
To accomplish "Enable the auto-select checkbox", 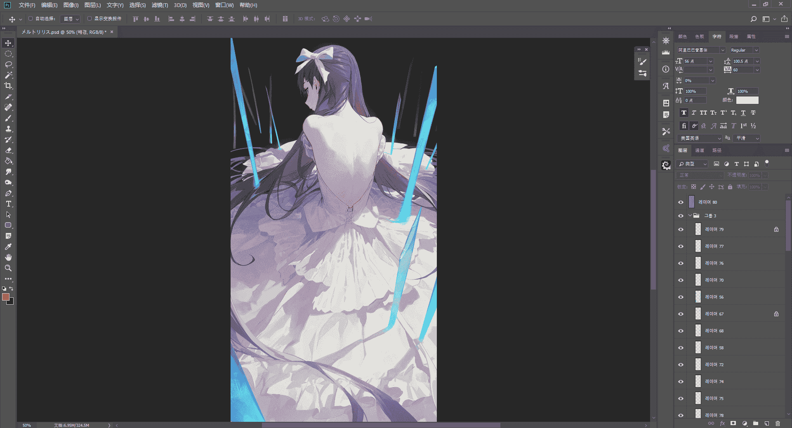I will tap(31, 19).
